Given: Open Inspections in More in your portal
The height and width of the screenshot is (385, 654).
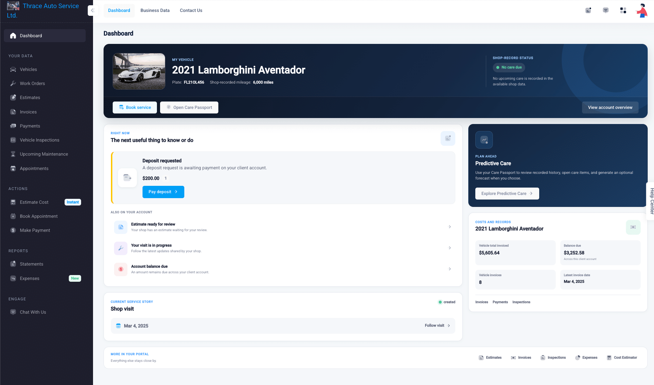Looking at the screenshot, I should pyautogui.click(x=553, y=358).
